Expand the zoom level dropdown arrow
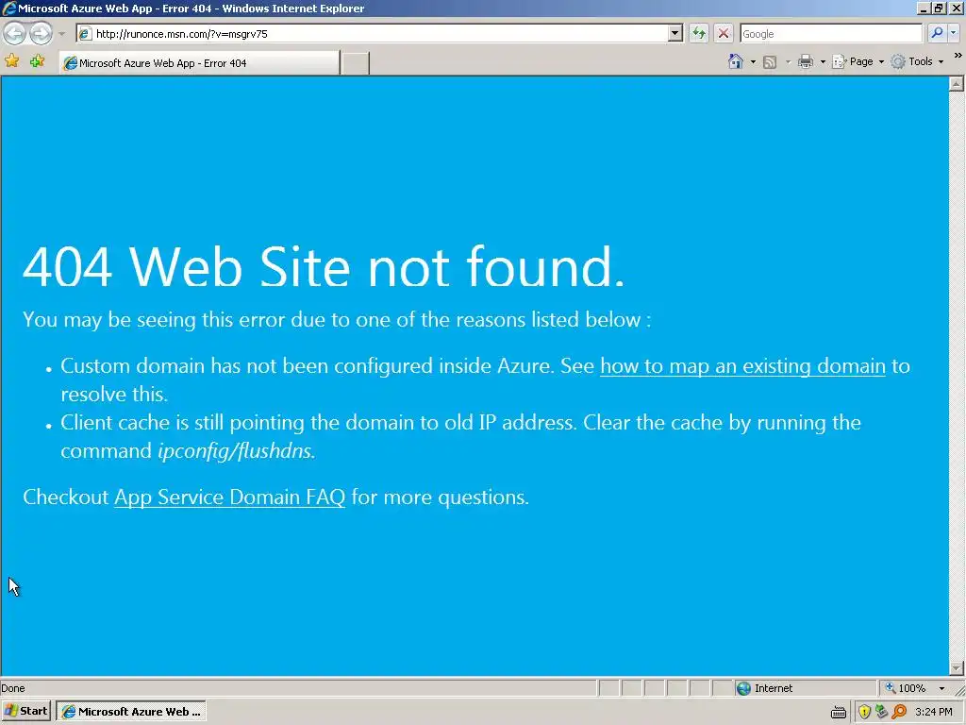Screen dimensions: 966x725 click(941, 688)
